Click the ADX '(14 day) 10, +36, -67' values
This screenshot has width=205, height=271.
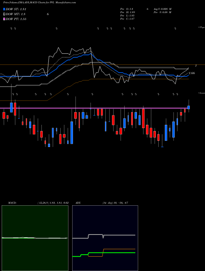coord(115,203)
